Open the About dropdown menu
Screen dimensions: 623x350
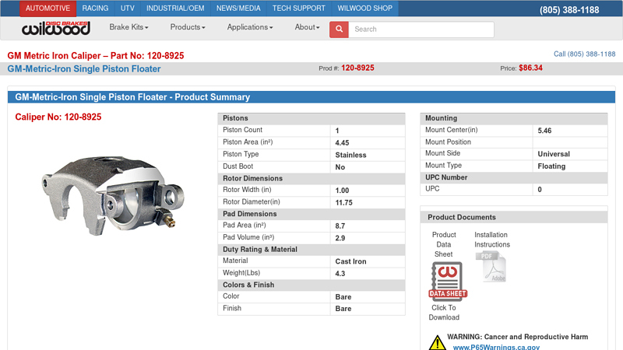pos(307,27)
